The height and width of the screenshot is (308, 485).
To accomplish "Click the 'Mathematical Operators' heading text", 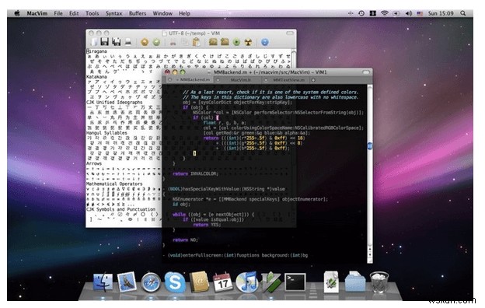I will (x=114, y=184).
